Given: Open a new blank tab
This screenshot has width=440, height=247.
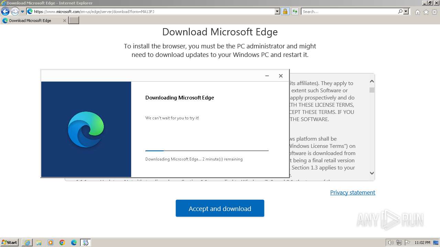Looking at the screenshot, I should point(74,21).
